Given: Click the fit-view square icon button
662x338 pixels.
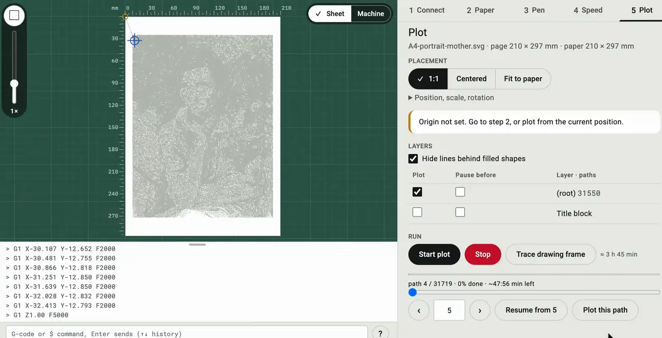Looking at the screenshot, I should pyautogui.click(x=14, y=16).
